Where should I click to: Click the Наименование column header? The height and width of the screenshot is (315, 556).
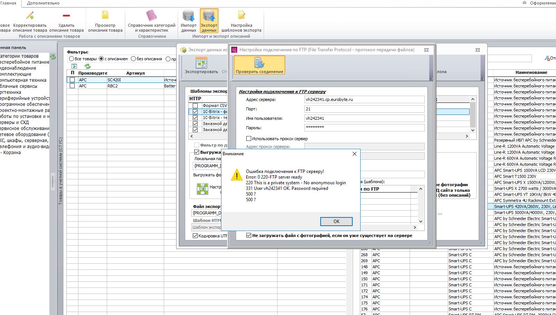531,72
